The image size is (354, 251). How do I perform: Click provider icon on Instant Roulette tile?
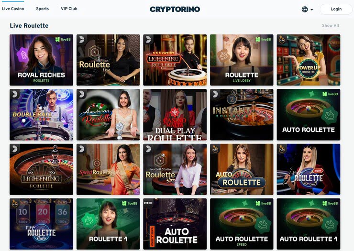pyautogui.click(x=215, y=94)
